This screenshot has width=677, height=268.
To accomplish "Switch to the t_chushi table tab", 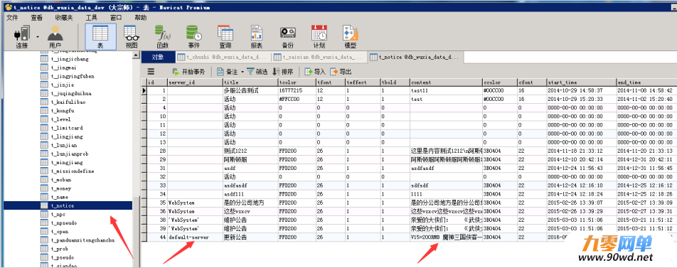I will (223, 57).
